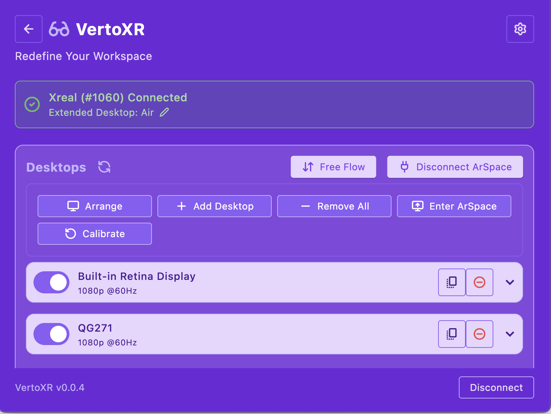Go back using the arrow button

29,29
